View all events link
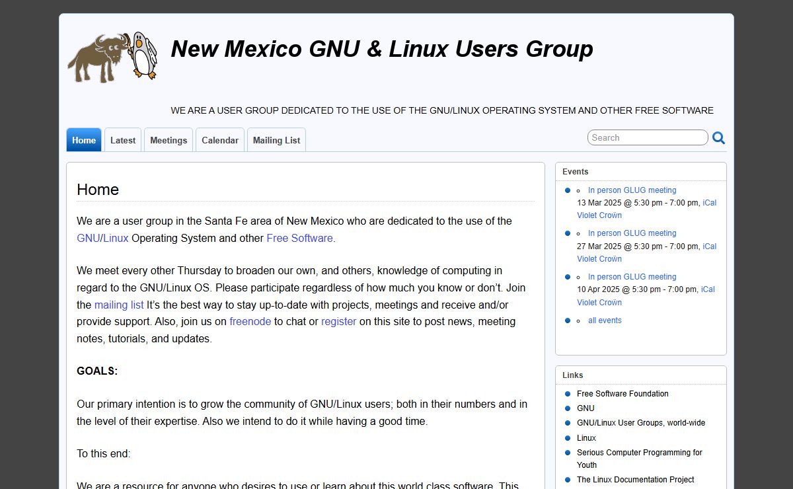Image resolution: width=793 pixels, height=489 pixels. (605, 320)
